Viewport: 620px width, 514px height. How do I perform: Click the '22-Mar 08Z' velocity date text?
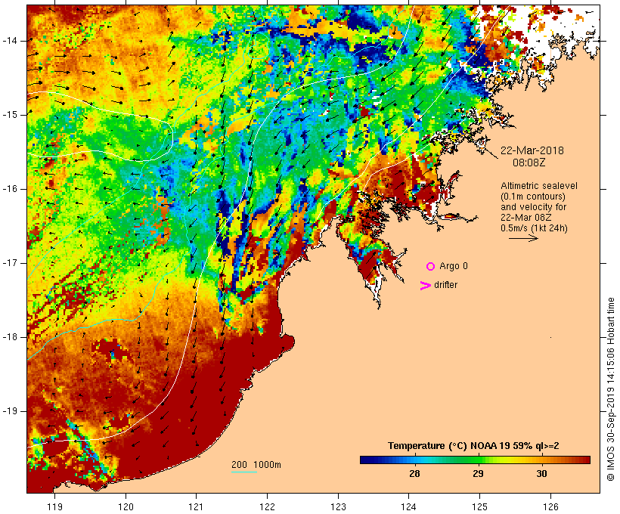tap(526, 218)
